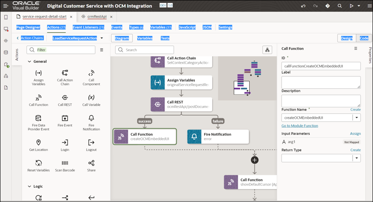373x202 pixels.
Task: Open the Return Type dropdown arrow
Action: [x=357, y=158]
